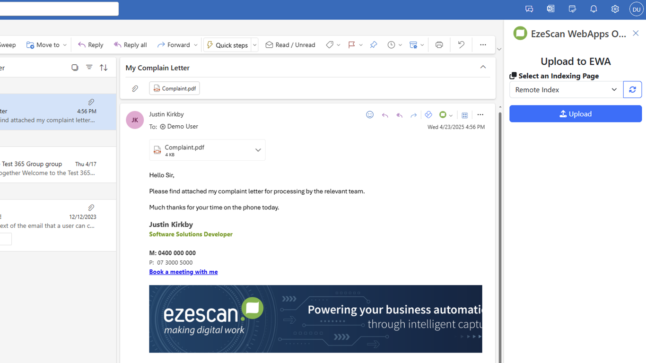Expand the Complaint.pdf attachment options chevron
646x363 pixels.
click(x=258, y=150)
